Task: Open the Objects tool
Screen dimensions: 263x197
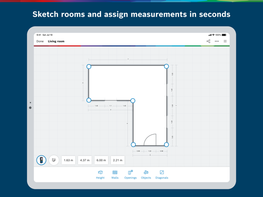Action: [146, 175]
